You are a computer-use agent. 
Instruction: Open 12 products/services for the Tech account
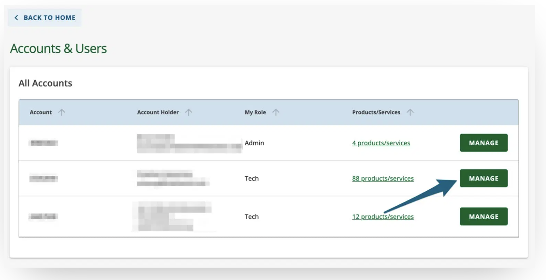383,216
